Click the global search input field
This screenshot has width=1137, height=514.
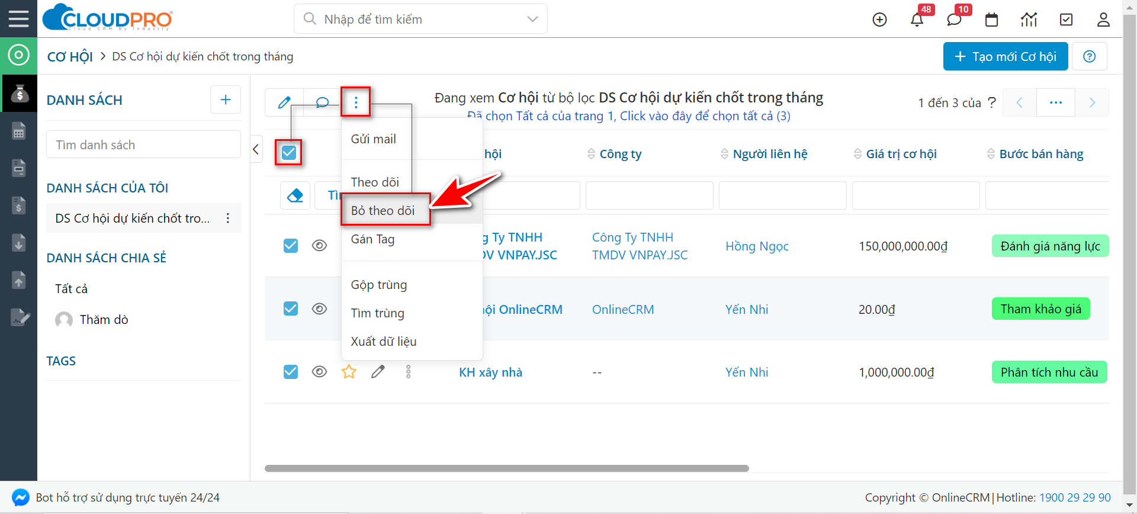click(x=420, y=19)
